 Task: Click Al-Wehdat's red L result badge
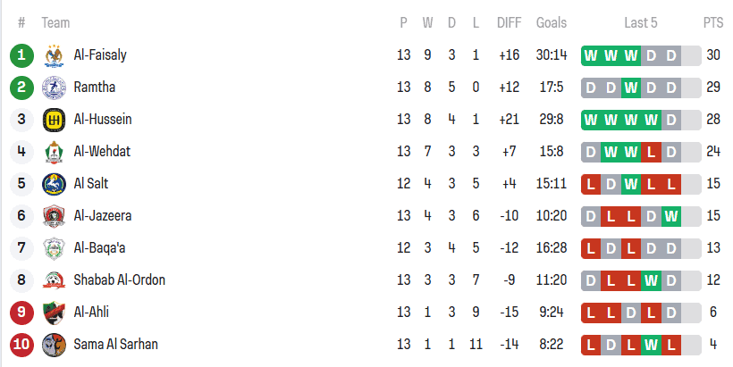coord(652,152)
